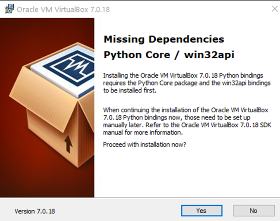Screen dimensions: 280x221
Task: Click the paragraph starting "Installing the Oracle VM"
Action: (187, 83)
